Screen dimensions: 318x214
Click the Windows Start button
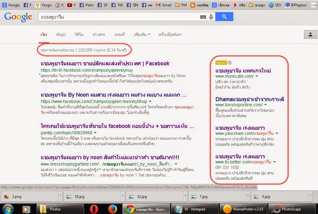(8, 209)
